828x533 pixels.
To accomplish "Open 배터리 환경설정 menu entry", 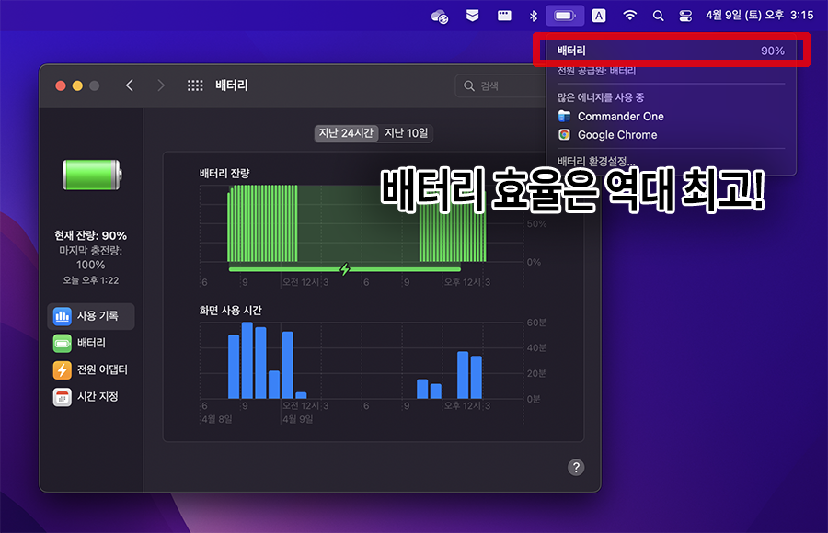I will (x=596, y=161).
